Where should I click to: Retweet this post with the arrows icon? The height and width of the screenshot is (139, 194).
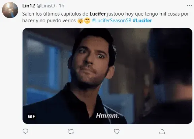click(x=71, y=132)
